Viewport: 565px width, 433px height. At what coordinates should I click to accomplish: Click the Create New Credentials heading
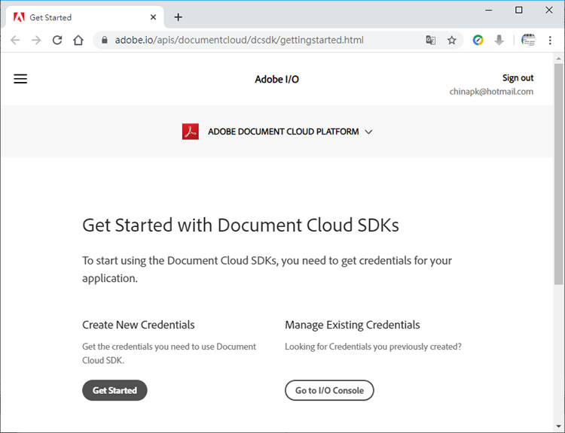pos(139,325)
